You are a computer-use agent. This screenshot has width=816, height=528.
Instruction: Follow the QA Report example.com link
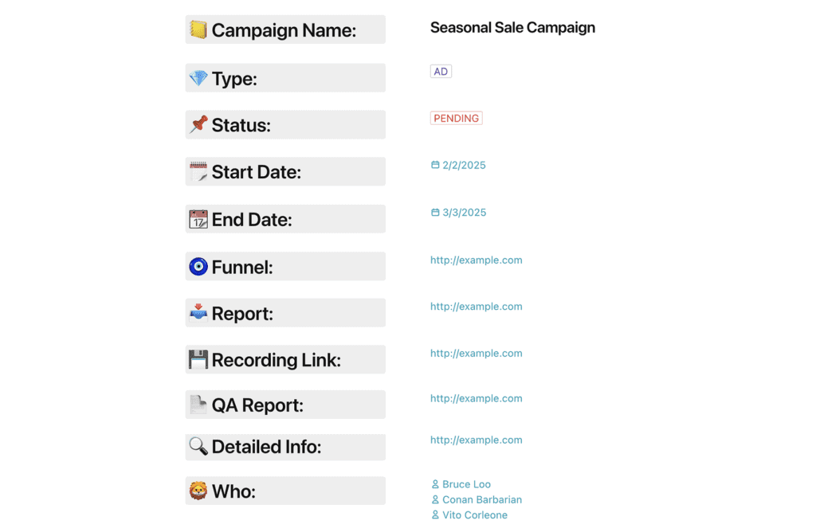477,398
